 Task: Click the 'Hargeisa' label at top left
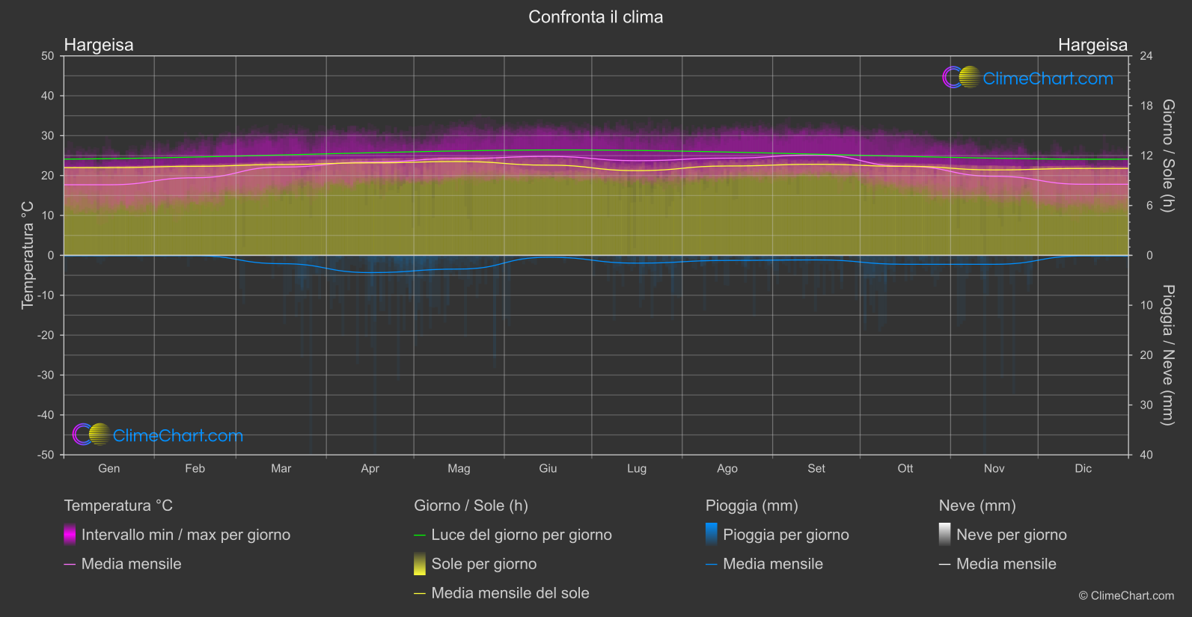(x=99, y=45)
